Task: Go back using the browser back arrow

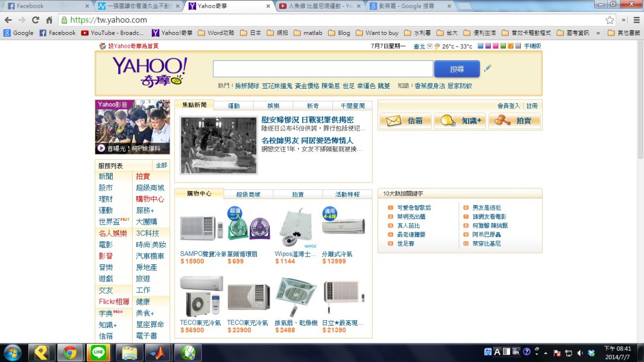Action: click(8, 20)
